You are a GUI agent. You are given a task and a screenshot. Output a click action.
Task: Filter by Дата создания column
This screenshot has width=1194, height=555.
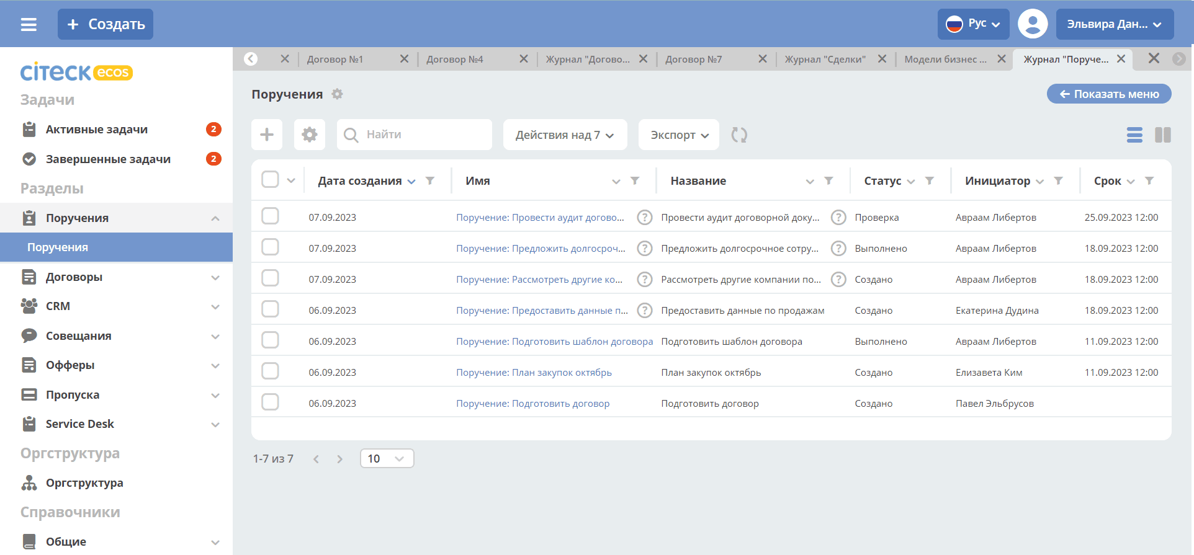pos(430,180)
